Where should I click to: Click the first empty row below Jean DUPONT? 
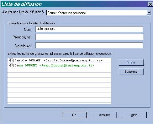[59, 70]
